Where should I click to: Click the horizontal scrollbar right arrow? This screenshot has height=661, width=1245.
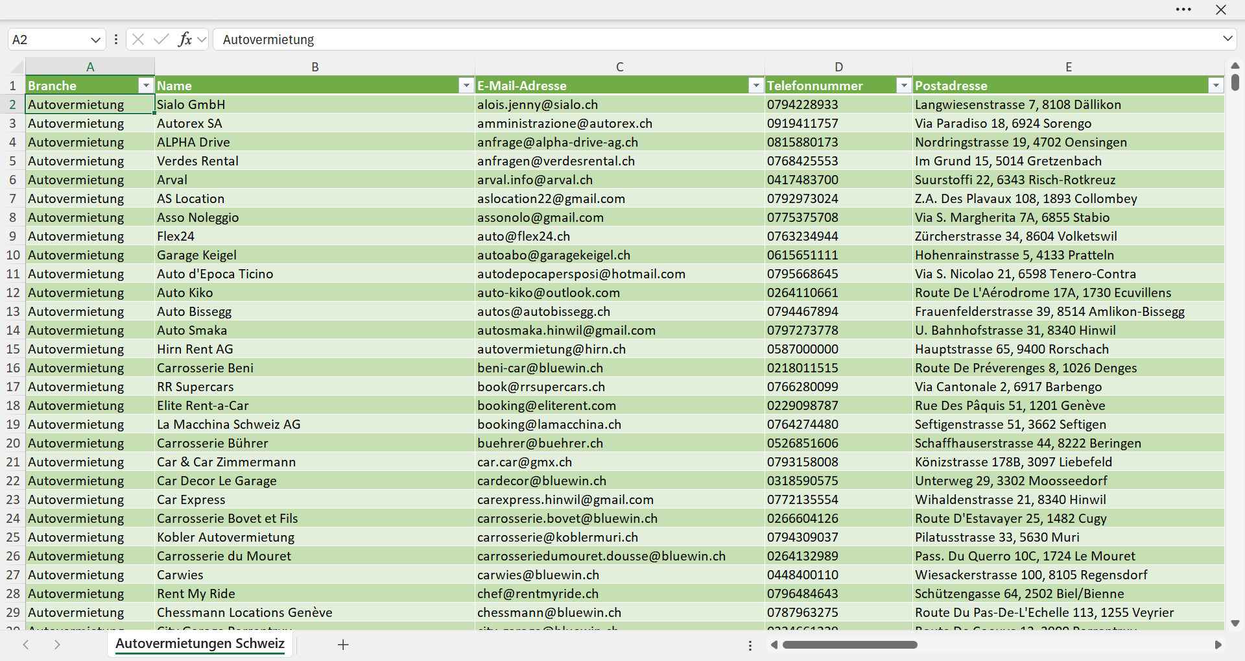tap(1218, 645)
